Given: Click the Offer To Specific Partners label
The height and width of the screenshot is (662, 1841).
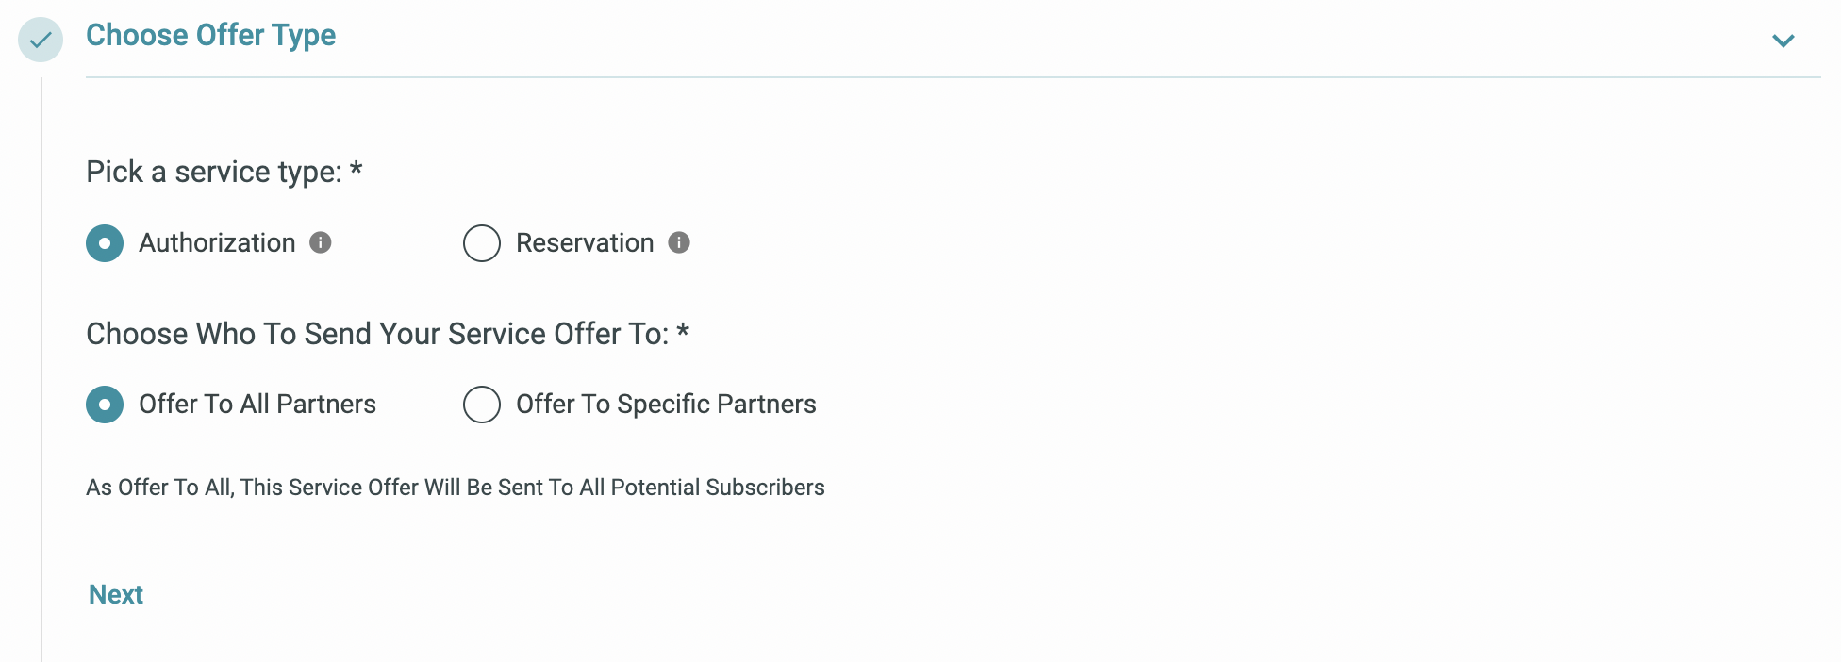Looking at the screenshot, I should click(x=666, y=405).
